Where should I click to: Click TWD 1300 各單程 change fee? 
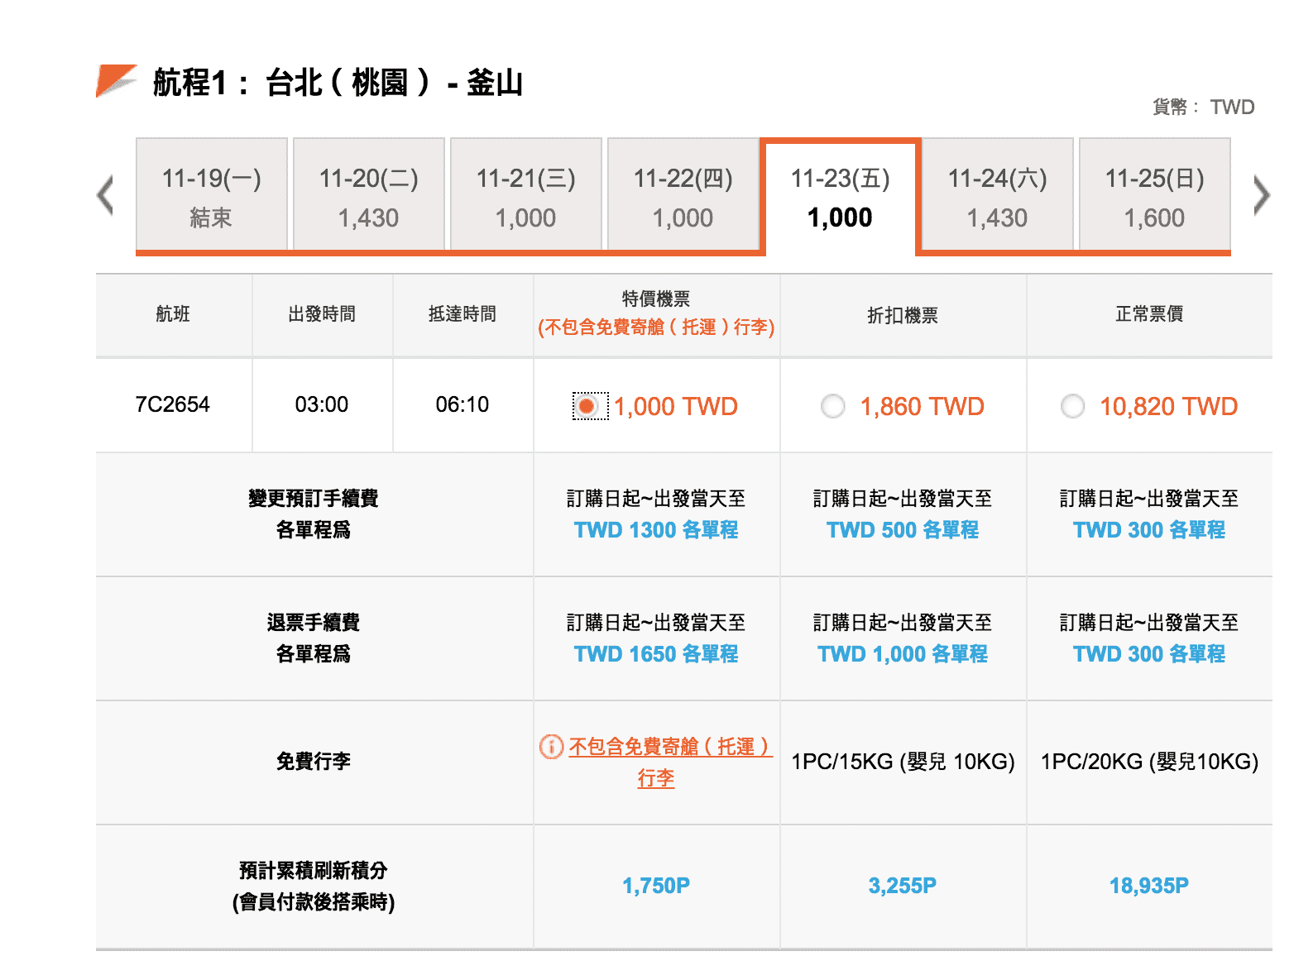(656, 529)
